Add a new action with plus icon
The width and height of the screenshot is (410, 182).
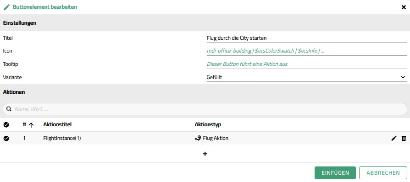(205, 154)
